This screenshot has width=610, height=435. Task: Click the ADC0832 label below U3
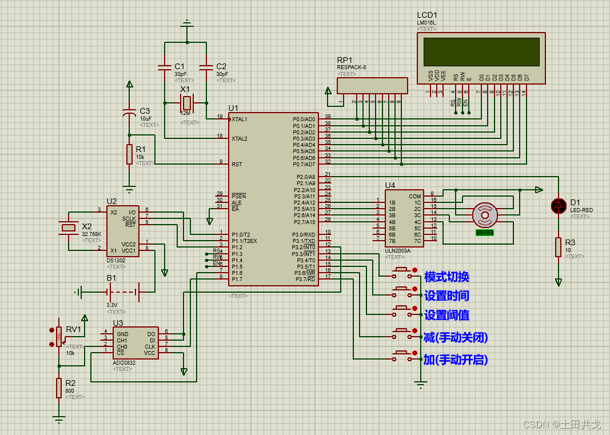coord(124,362)
